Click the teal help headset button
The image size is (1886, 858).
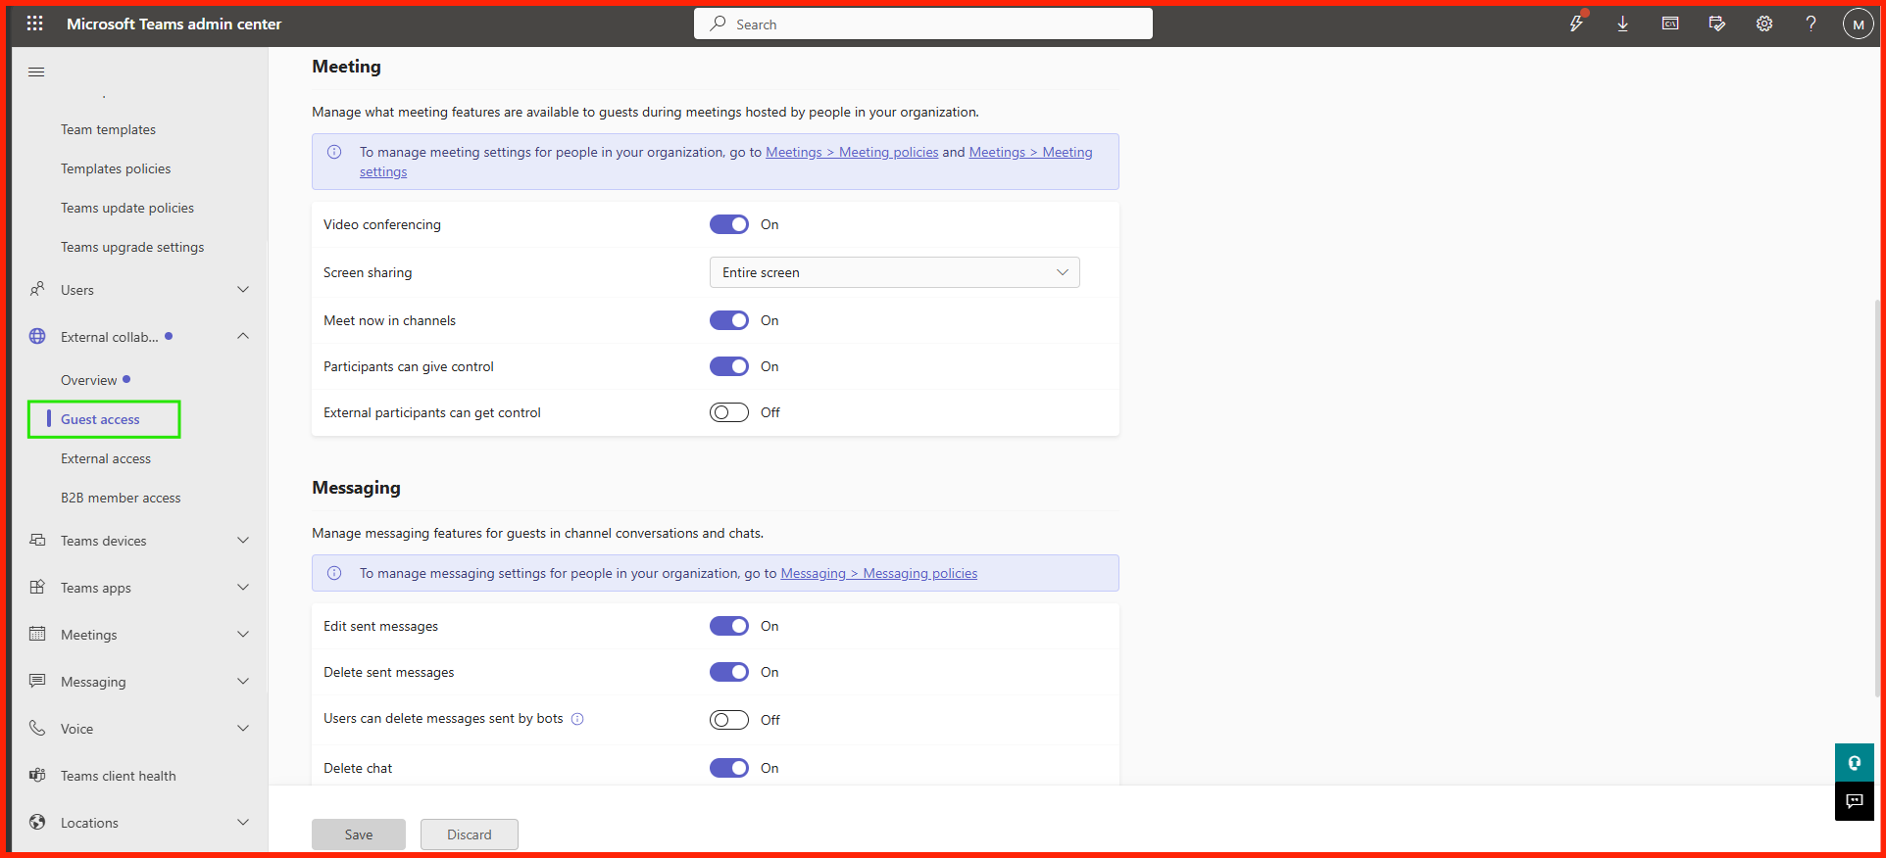[1854, 763]
